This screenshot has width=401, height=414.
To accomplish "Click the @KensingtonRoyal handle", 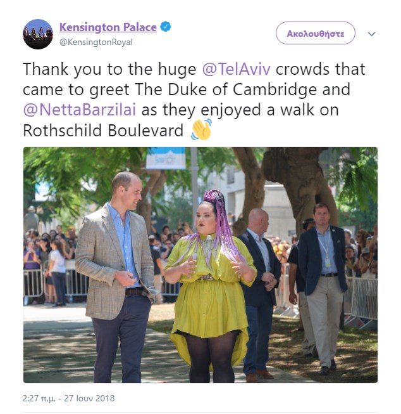I will tap(96, 42).
